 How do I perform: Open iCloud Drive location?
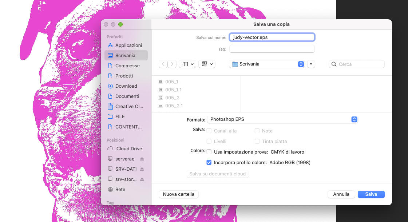pos(128,149)
